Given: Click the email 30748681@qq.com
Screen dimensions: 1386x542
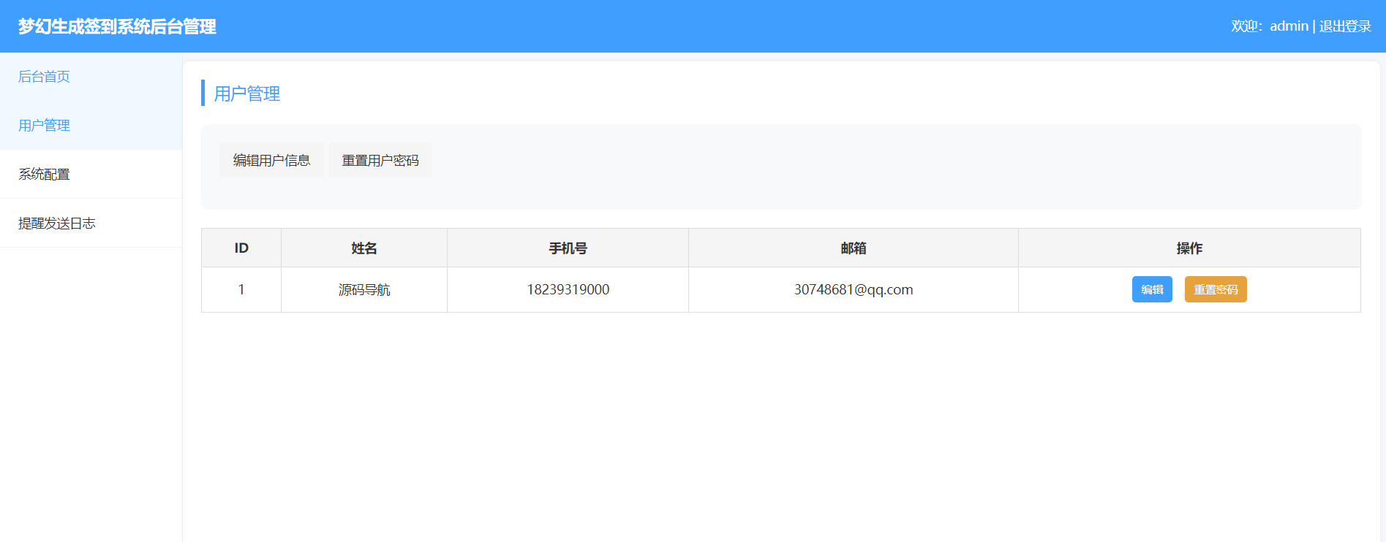Looking at the screenshot, I should click(853, 290).
